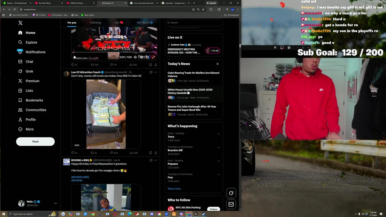Open the Gemini button in Chrome
The width and height of the screenshot is (386, 217).
click(x=211, y=3)
